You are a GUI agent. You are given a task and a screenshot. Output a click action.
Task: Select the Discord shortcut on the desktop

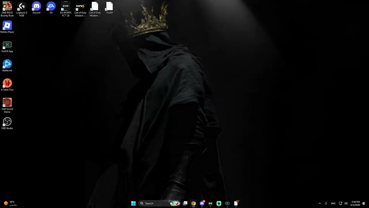click(36, 8)
